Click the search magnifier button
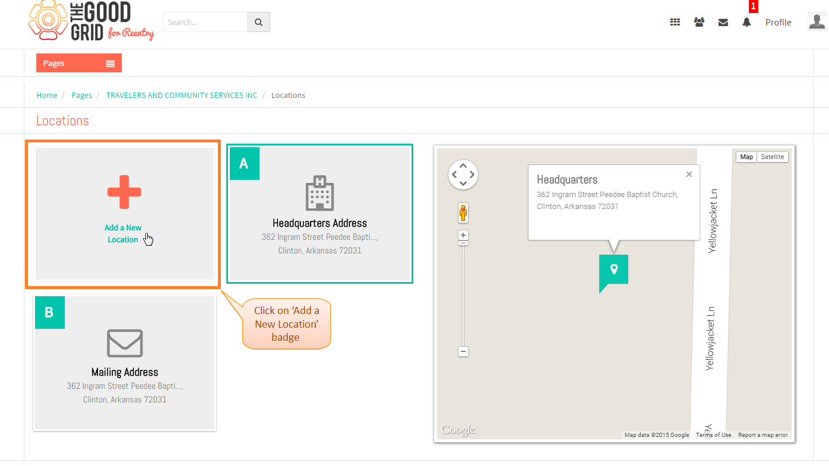Screen dimensions: 829x466 258,22
